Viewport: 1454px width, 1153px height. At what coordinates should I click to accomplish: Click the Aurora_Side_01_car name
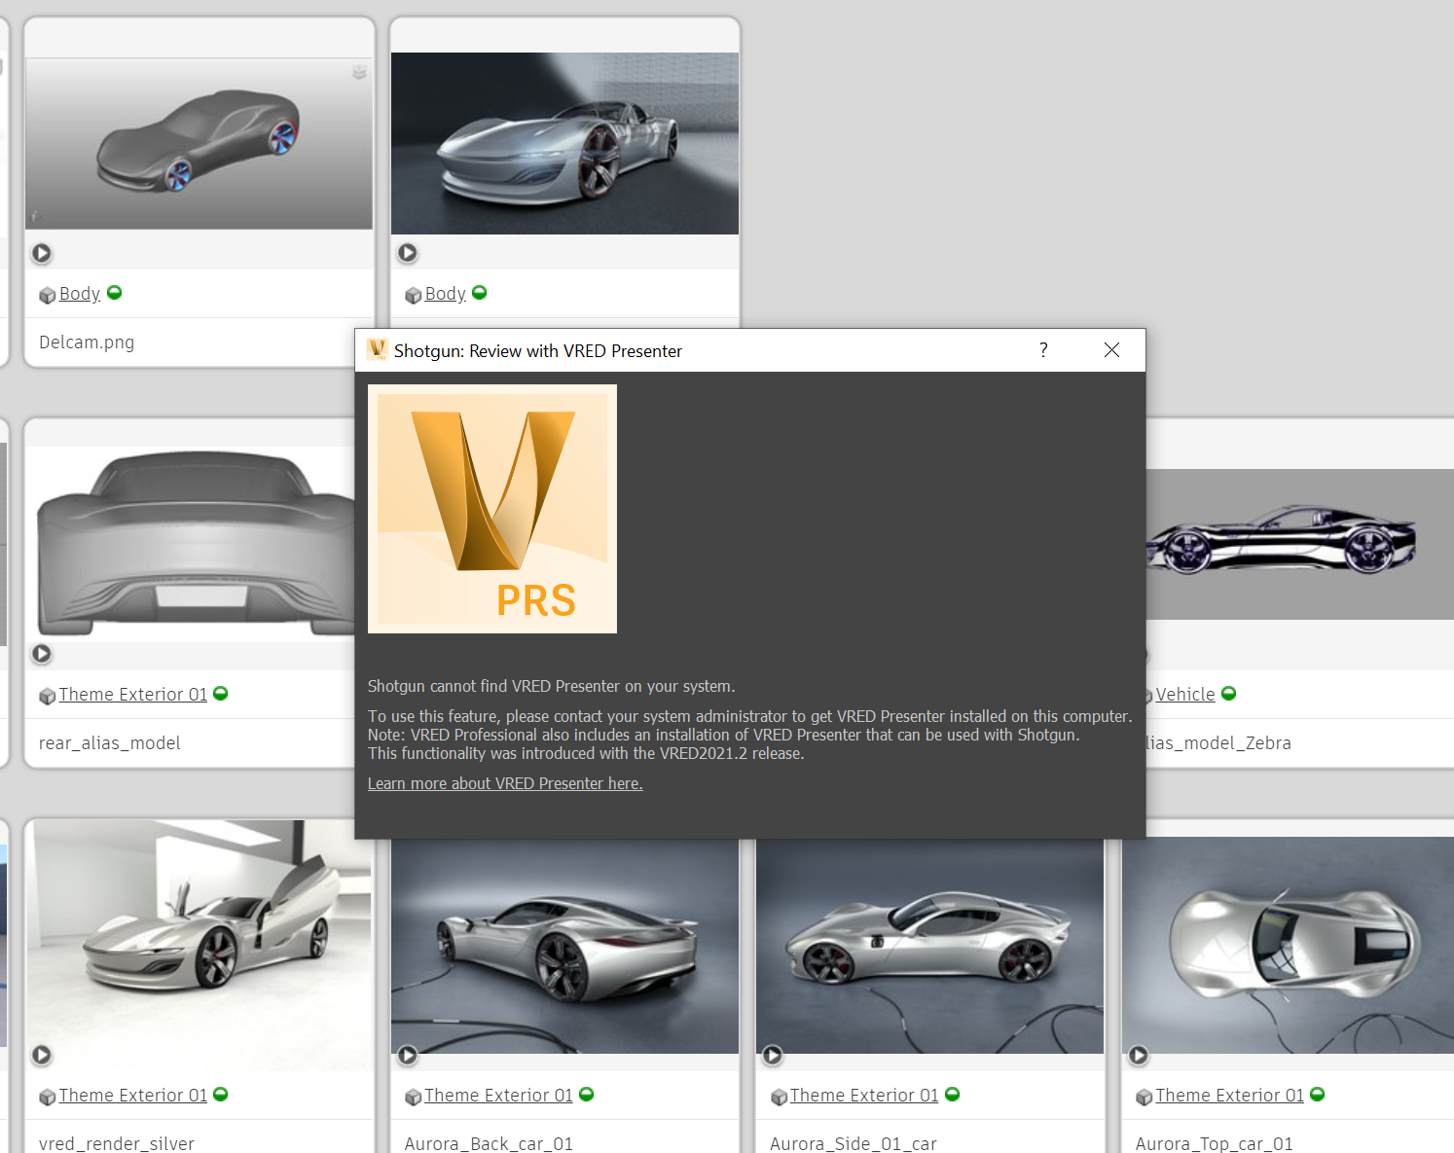854,1144
